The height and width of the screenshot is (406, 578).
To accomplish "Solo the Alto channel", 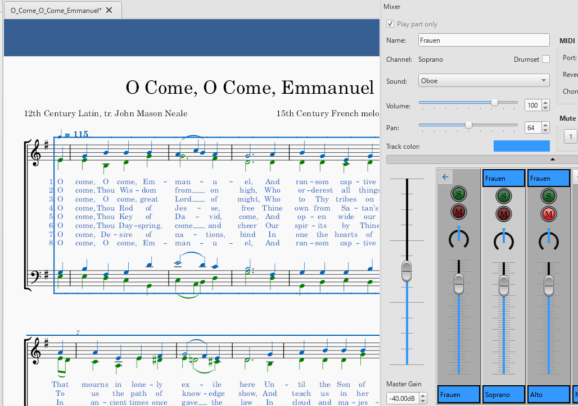I will tap(548, 196).
